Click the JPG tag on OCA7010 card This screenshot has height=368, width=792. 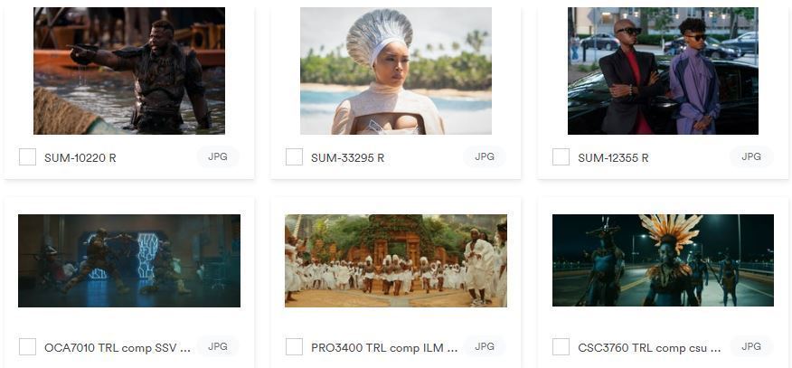tap(218, 347)
